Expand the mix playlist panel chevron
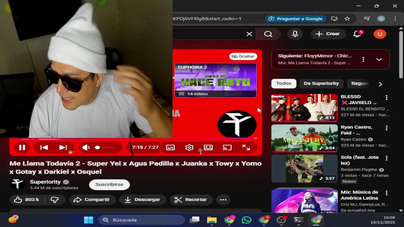Viewport: 404px width, 227px height. click(379, 59)
